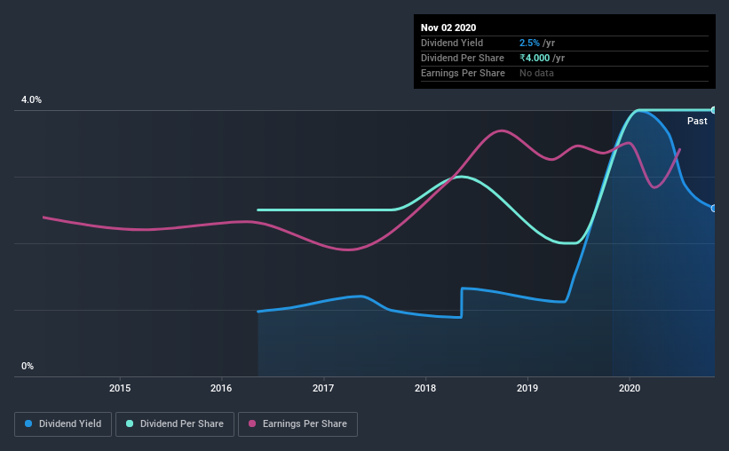Click the 'Past' label on chart

click(x=697, y=121)
